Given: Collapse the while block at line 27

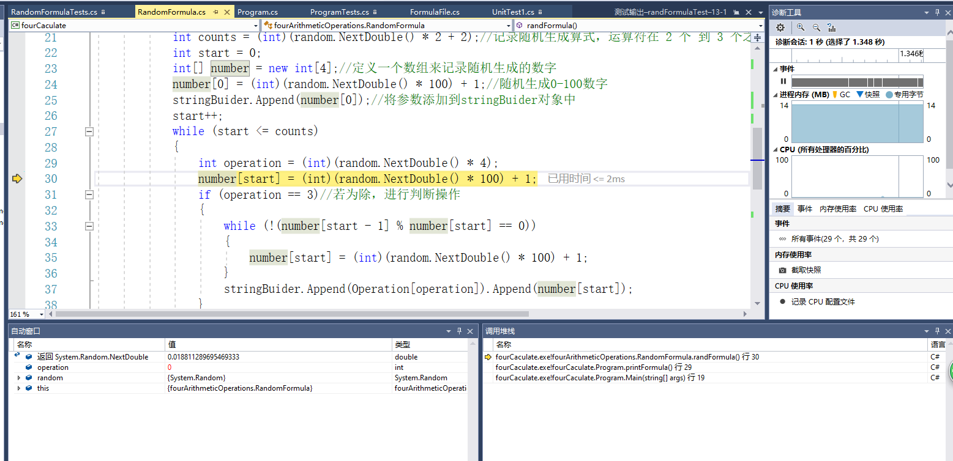Looking at the screenshot, I should pos(89,131).
